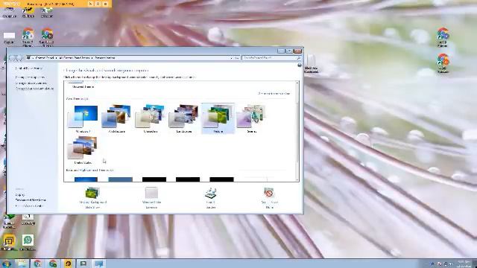Select the last black high contrast theme
The height and width of the screenshot is (268, 477).
coord(221,179)
